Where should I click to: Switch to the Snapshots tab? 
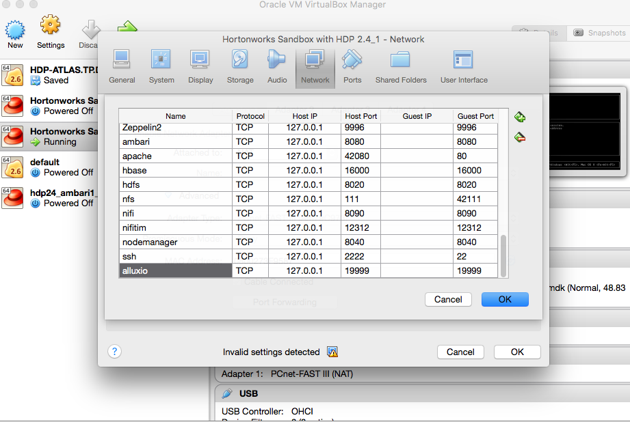tap(599, 33)
